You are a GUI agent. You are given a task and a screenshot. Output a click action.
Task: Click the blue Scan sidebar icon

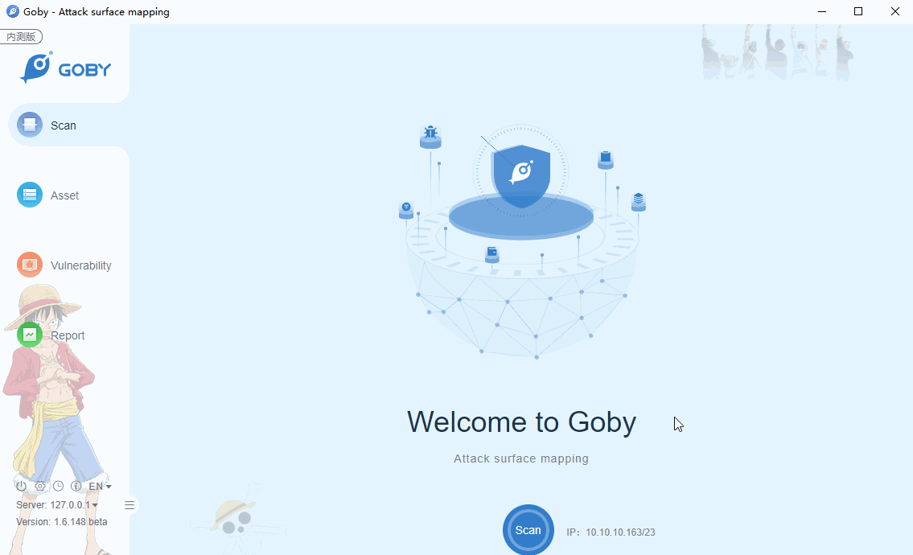(30, 125)
